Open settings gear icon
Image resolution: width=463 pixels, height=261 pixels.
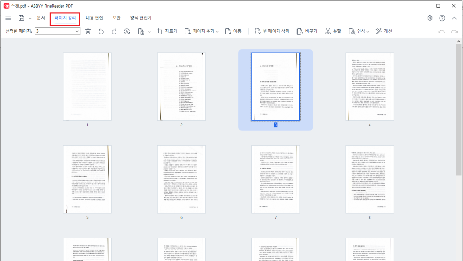[430, 18]
